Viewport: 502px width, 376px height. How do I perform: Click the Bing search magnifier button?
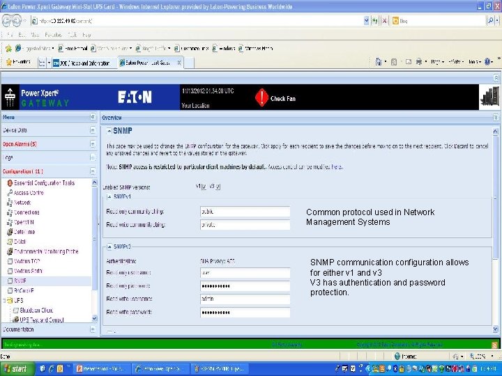(x=491, y=21)
